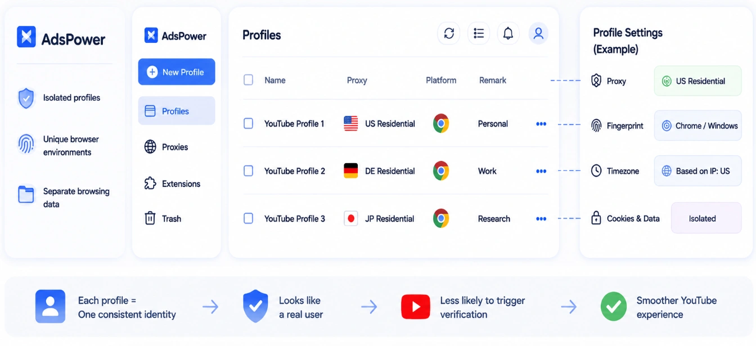756x346 pixels.
Task: Click the Profile Settings (Example) heading
Action: pos(628,41)
